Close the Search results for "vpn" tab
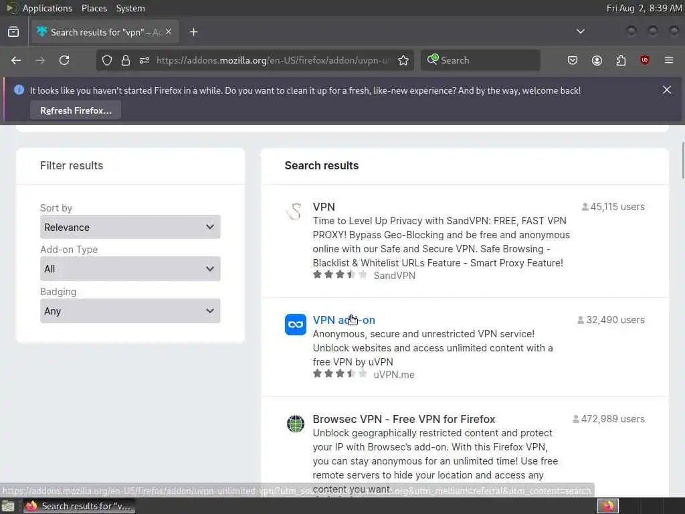Image resolution: width=685 pixels, height=514 pixels. (169, 32)
